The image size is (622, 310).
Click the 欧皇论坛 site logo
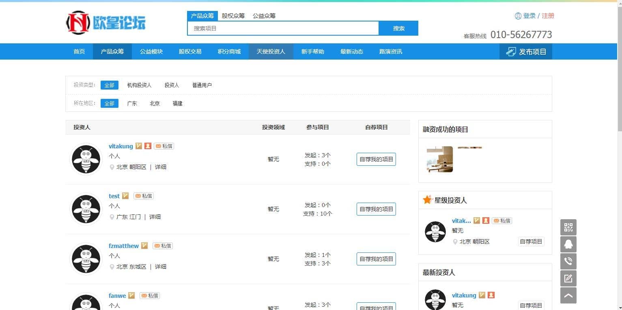click(105, 22)
